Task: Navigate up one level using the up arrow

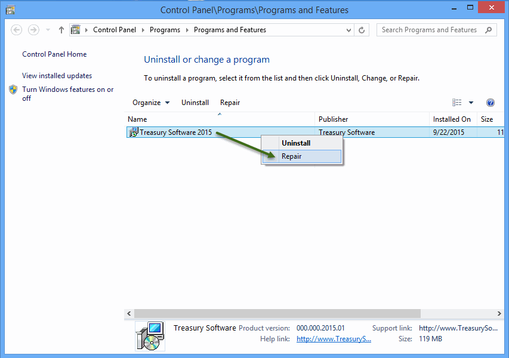Action: (x=61, y=29)
